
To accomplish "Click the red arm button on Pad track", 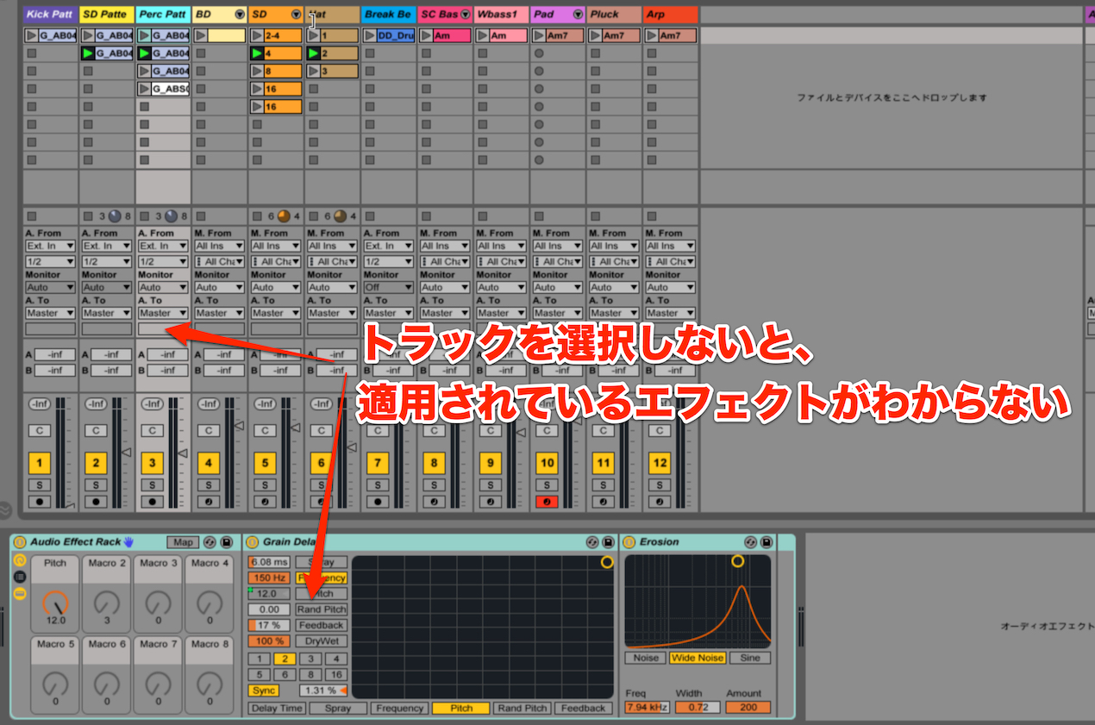I will (x=547, y=501).
